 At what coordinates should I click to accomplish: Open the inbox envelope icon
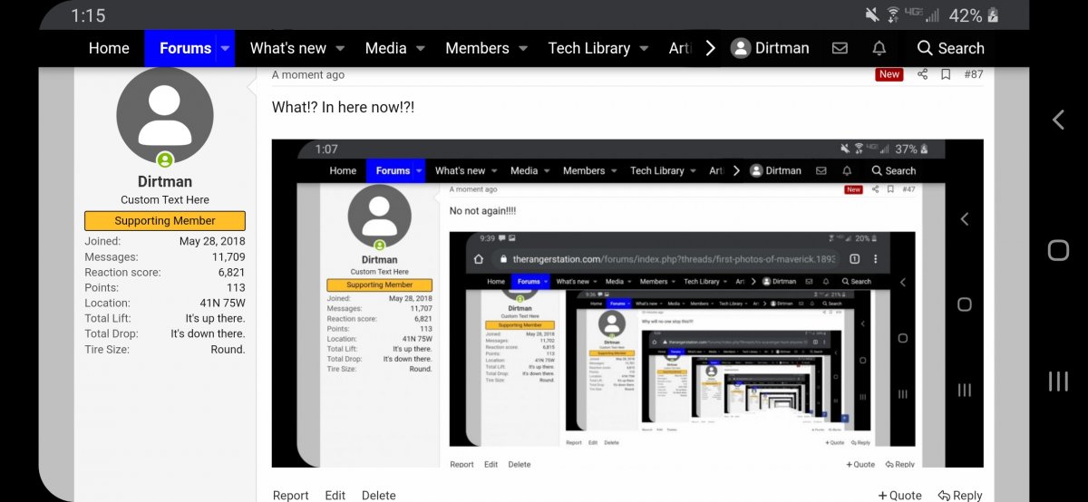[840, 48]
